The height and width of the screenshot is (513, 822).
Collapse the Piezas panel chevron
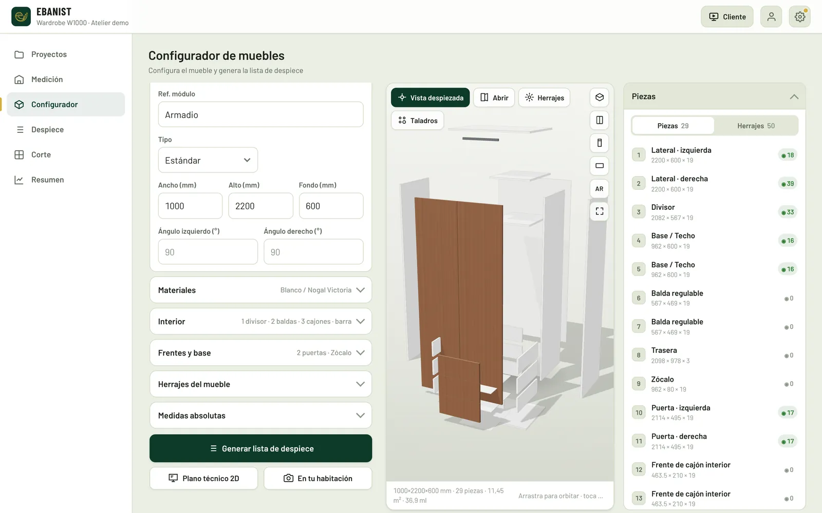(x=794, y=96)
